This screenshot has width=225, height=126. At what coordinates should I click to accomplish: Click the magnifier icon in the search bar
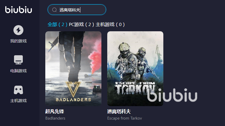(x=54, y=10)
